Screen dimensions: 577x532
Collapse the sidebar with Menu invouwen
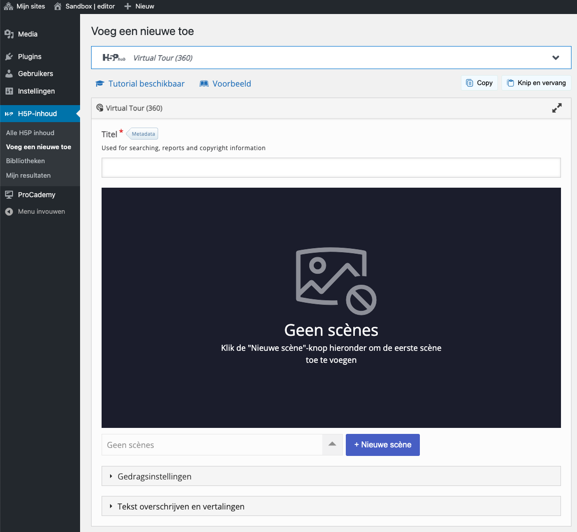[x=35, y=212]
